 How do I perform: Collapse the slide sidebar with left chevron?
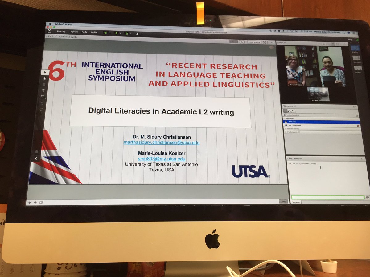36,159
